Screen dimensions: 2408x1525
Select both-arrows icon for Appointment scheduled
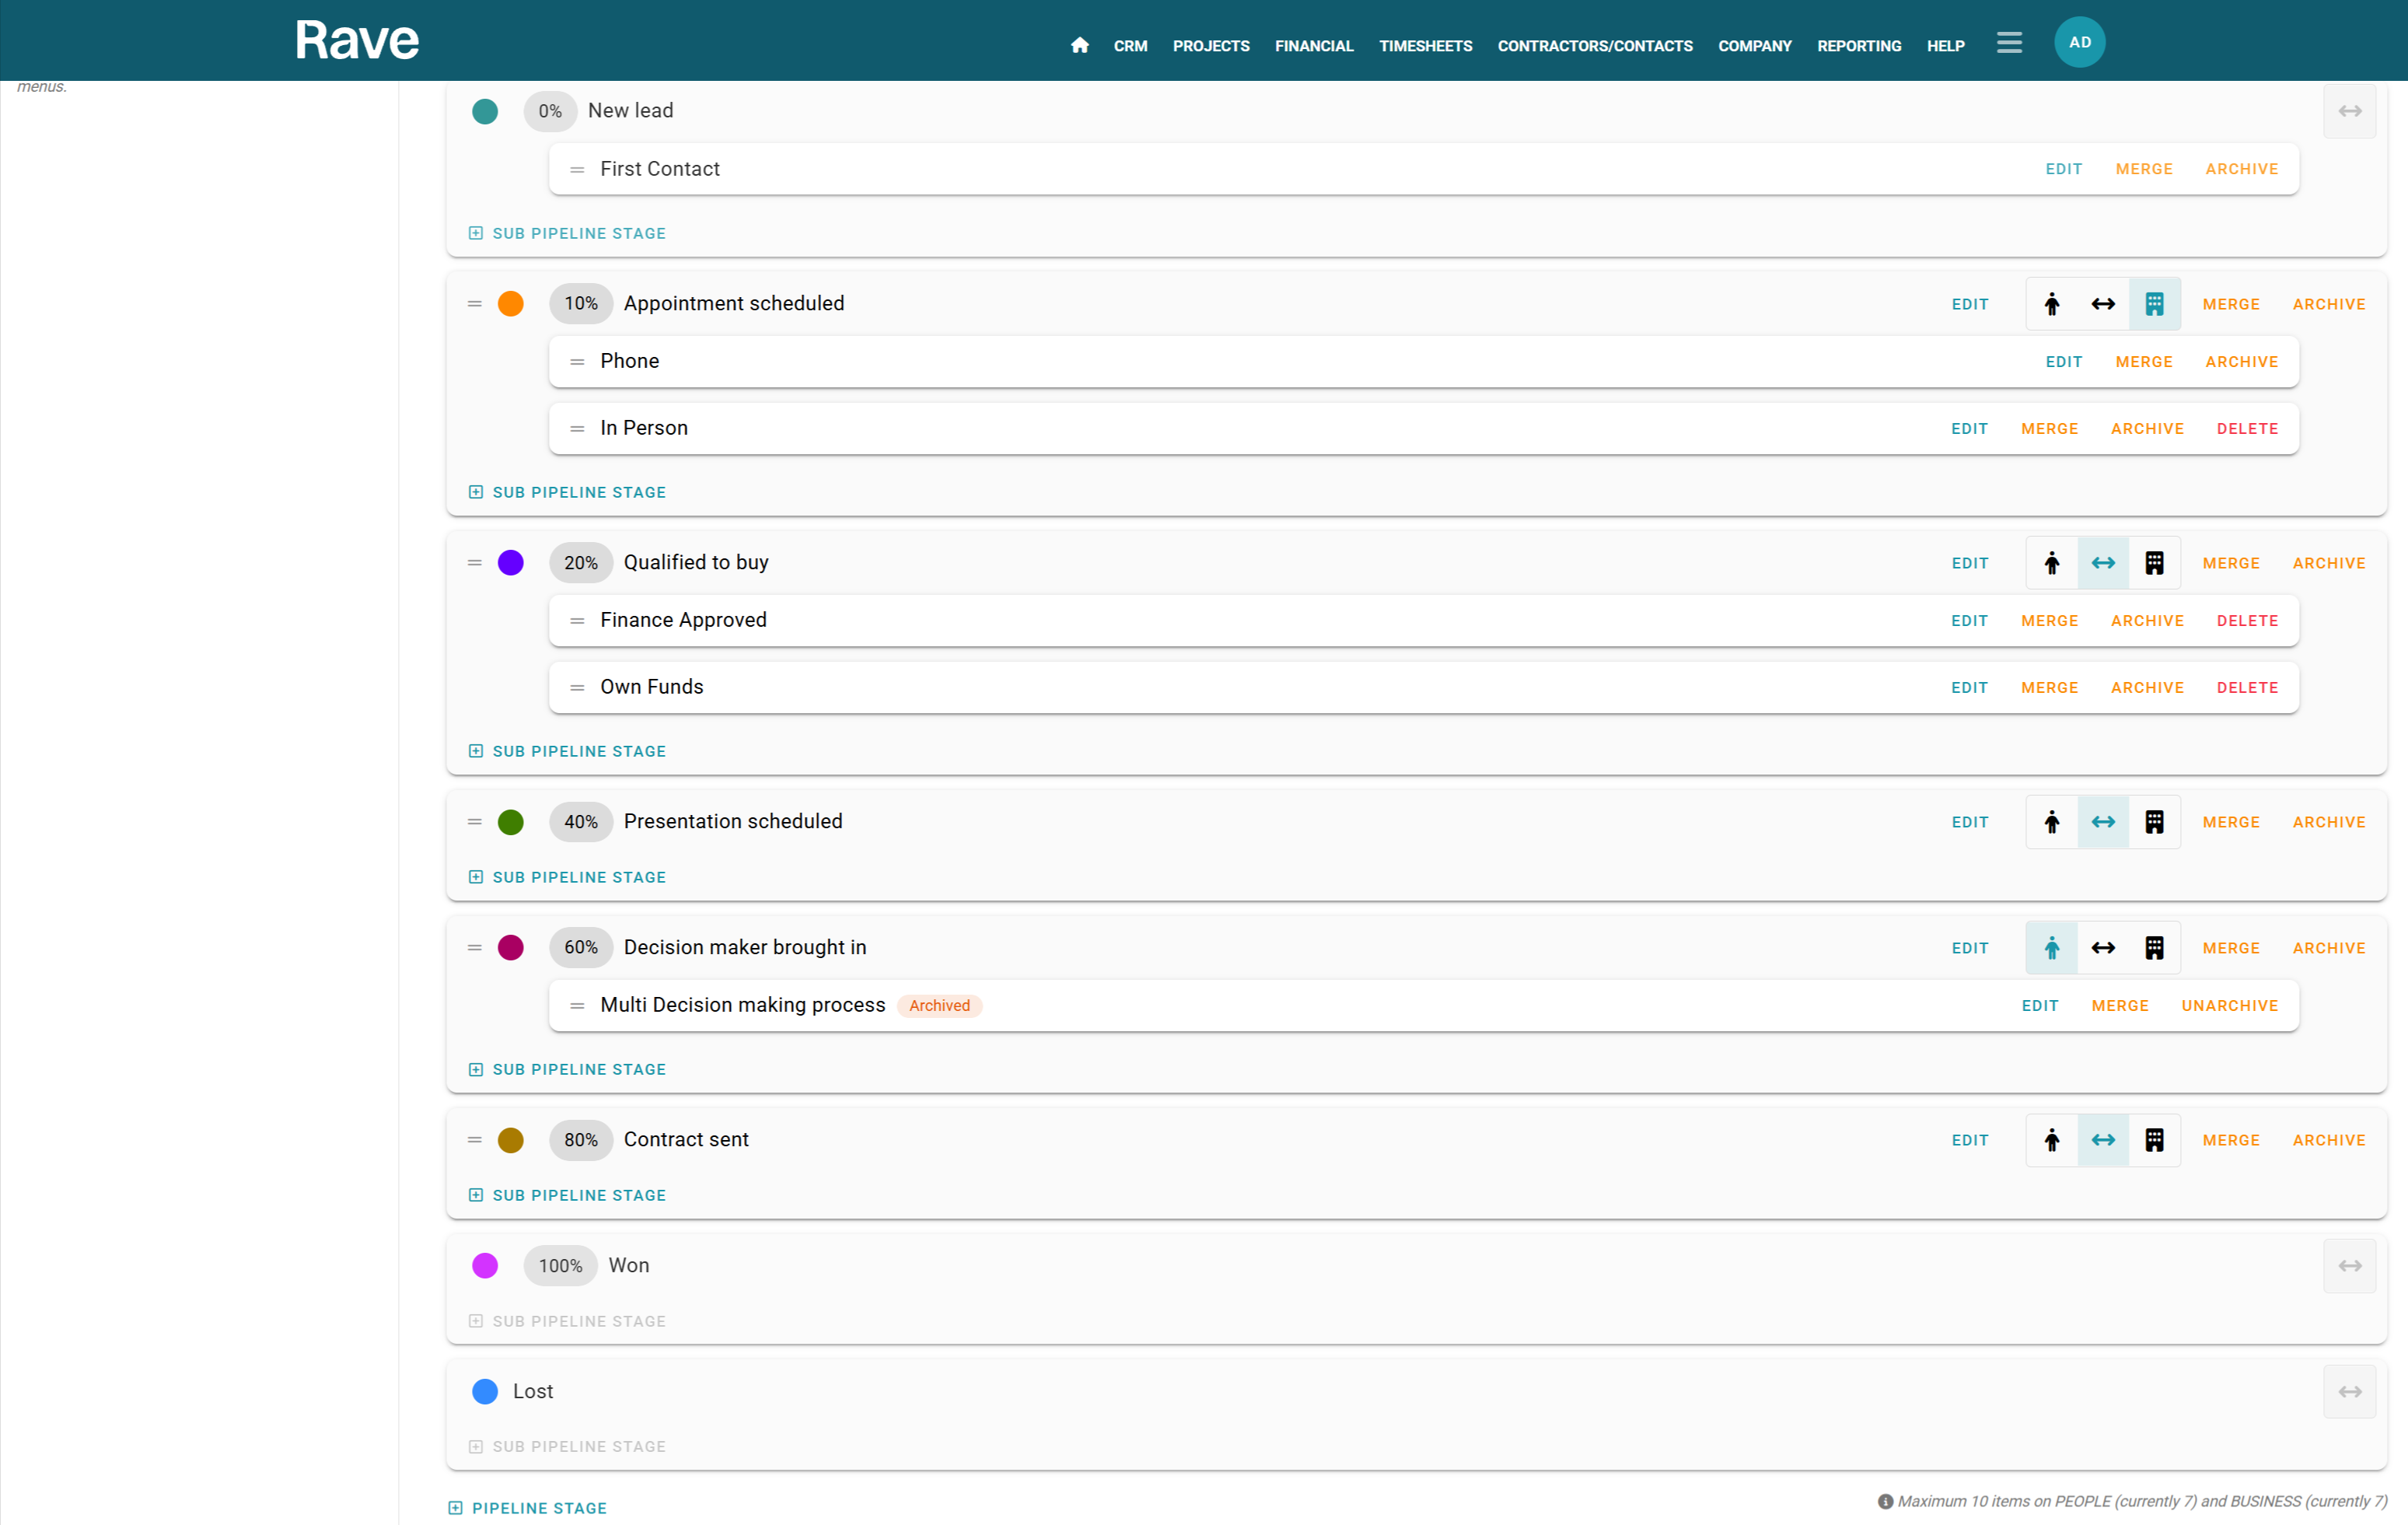[2103, 304]
